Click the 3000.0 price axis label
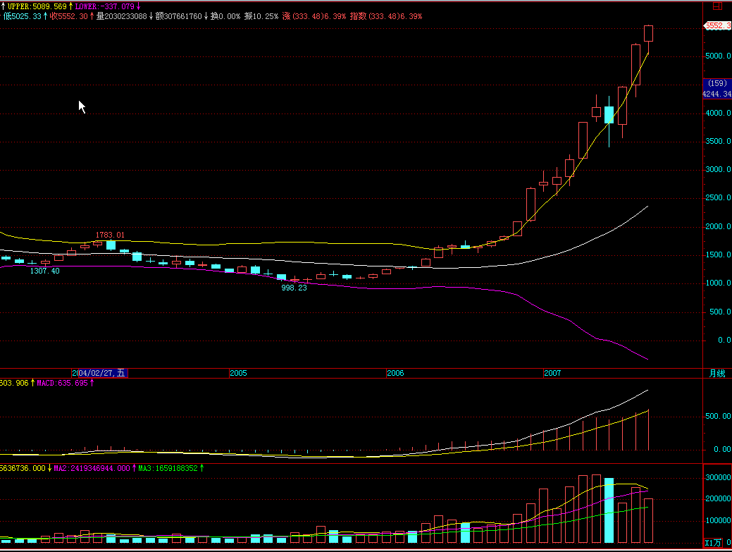This screenshot has width=732, height=552. pos(718,169)
